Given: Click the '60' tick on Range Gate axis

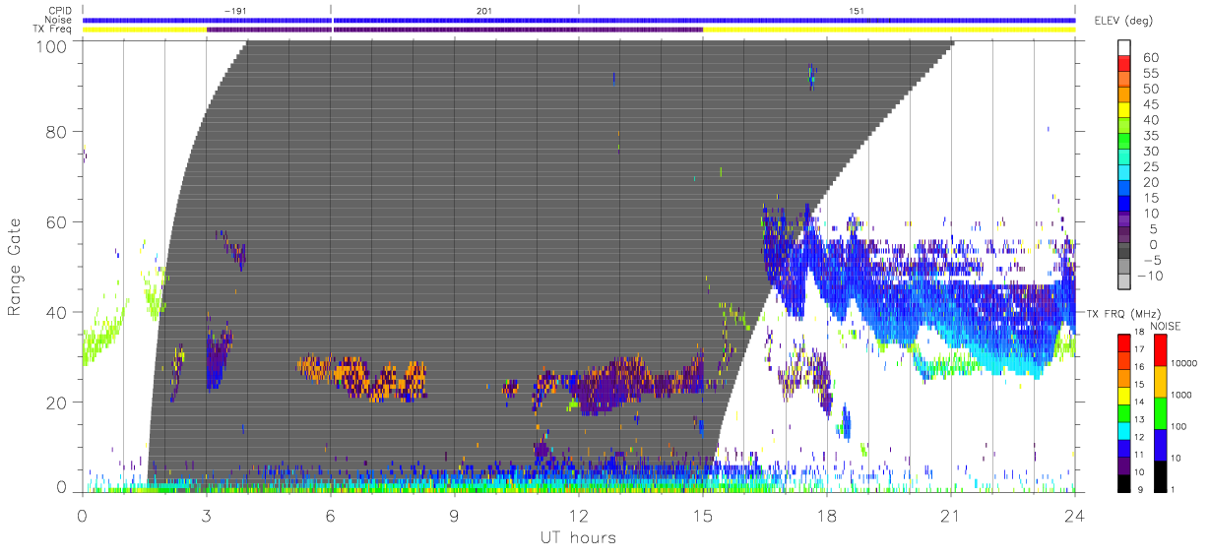Looking at the screenshot, I should click(x=56, y=221).
